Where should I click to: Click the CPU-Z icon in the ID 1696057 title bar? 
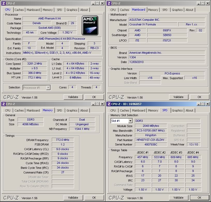[109, 104]
